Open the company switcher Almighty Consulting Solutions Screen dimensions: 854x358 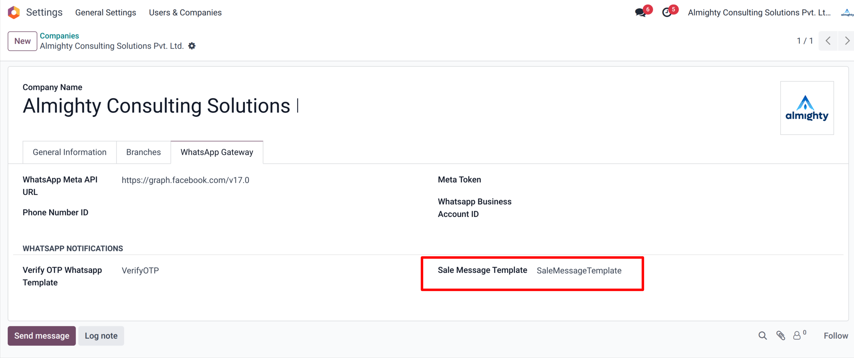tap(759, 12)
